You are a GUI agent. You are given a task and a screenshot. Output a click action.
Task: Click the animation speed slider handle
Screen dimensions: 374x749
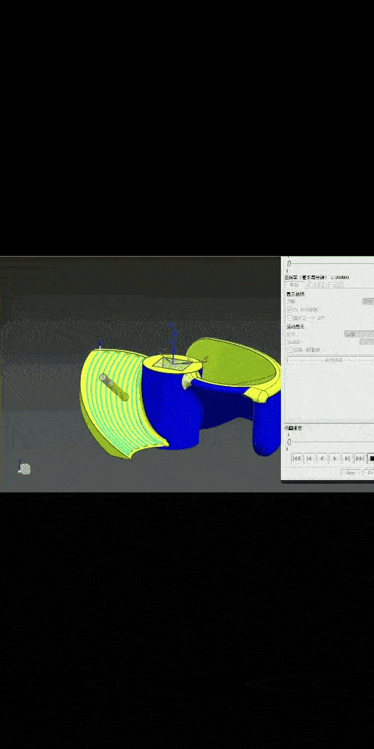[x=289, y=442]
